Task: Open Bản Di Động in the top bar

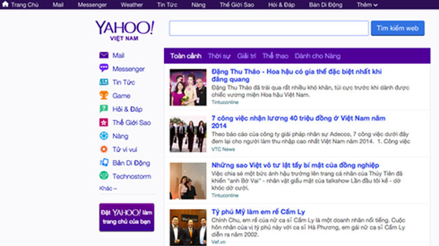Action: coord(325,5)
